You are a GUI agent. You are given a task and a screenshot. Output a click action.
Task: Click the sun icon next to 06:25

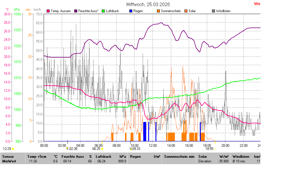(102, 149)
